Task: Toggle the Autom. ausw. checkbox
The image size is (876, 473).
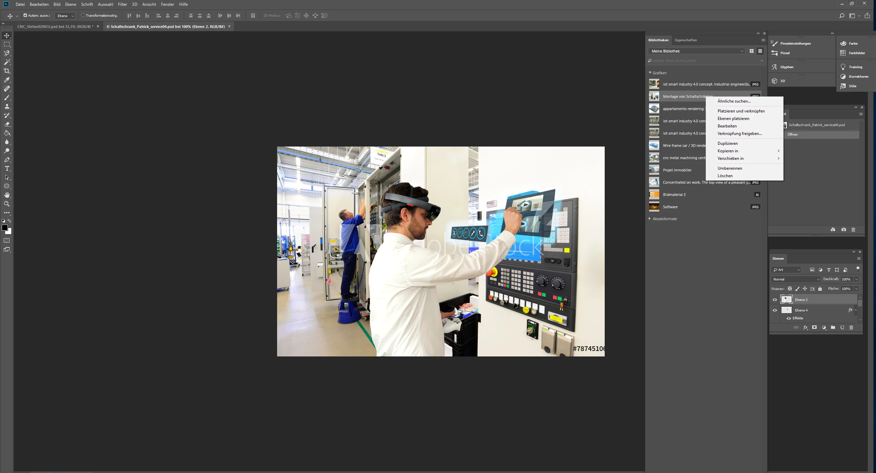Action: coord(25,15)
